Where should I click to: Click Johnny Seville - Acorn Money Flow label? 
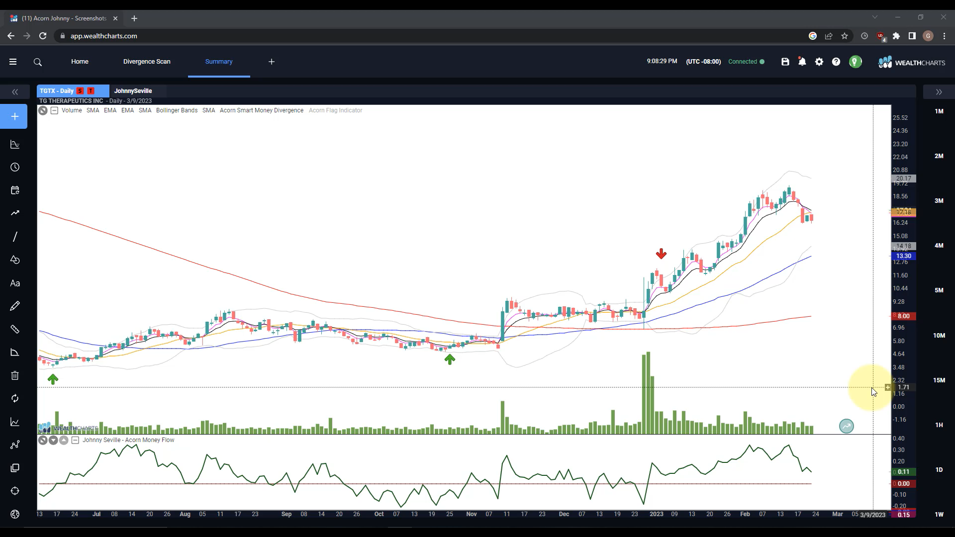coord(128,440)
